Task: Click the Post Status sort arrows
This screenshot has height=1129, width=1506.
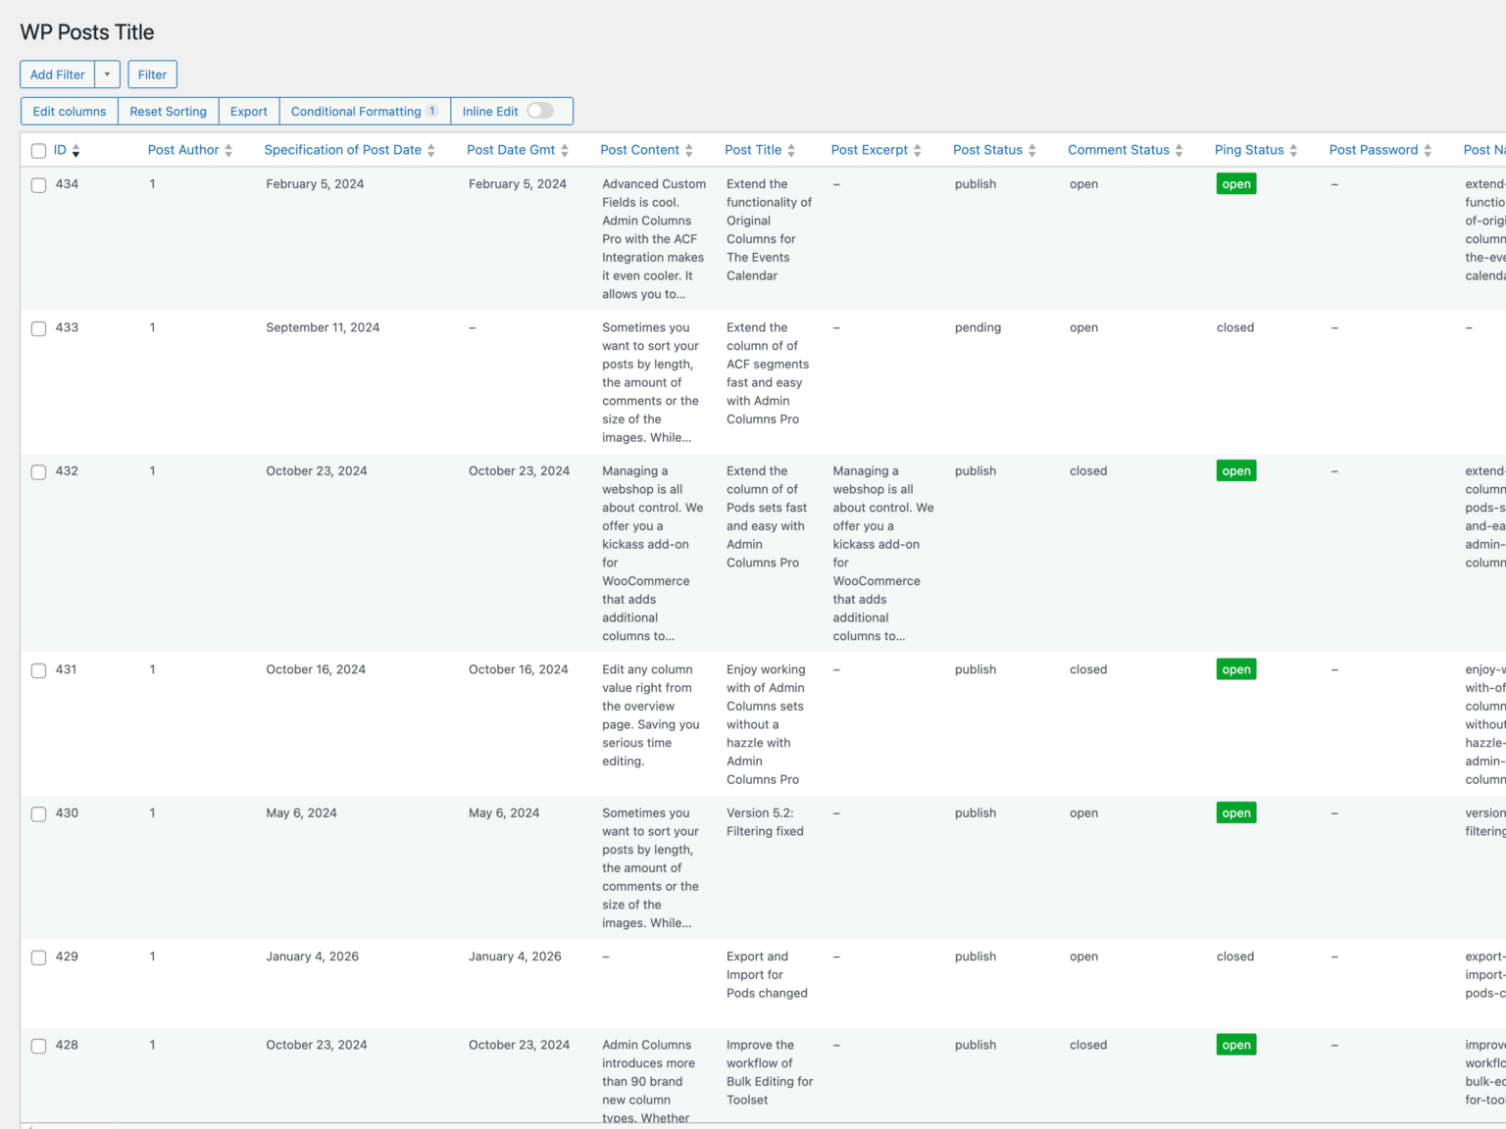Action: point(1031,150)
